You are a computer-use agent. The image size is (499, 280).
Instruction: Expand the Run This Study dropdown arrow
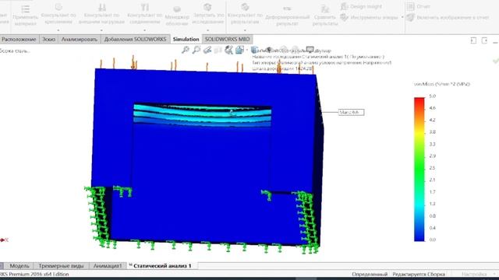pyautogui.click(x=208, y=30)
